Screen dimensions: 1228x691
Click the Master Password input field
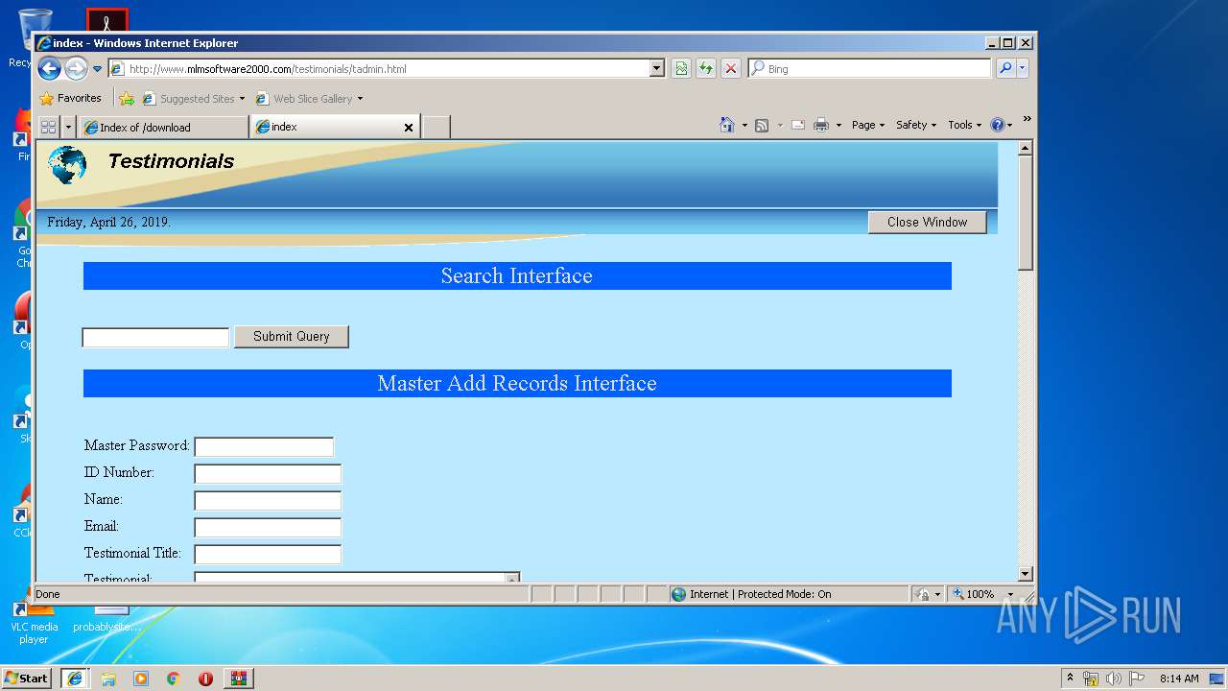click(x=264, y=446)
